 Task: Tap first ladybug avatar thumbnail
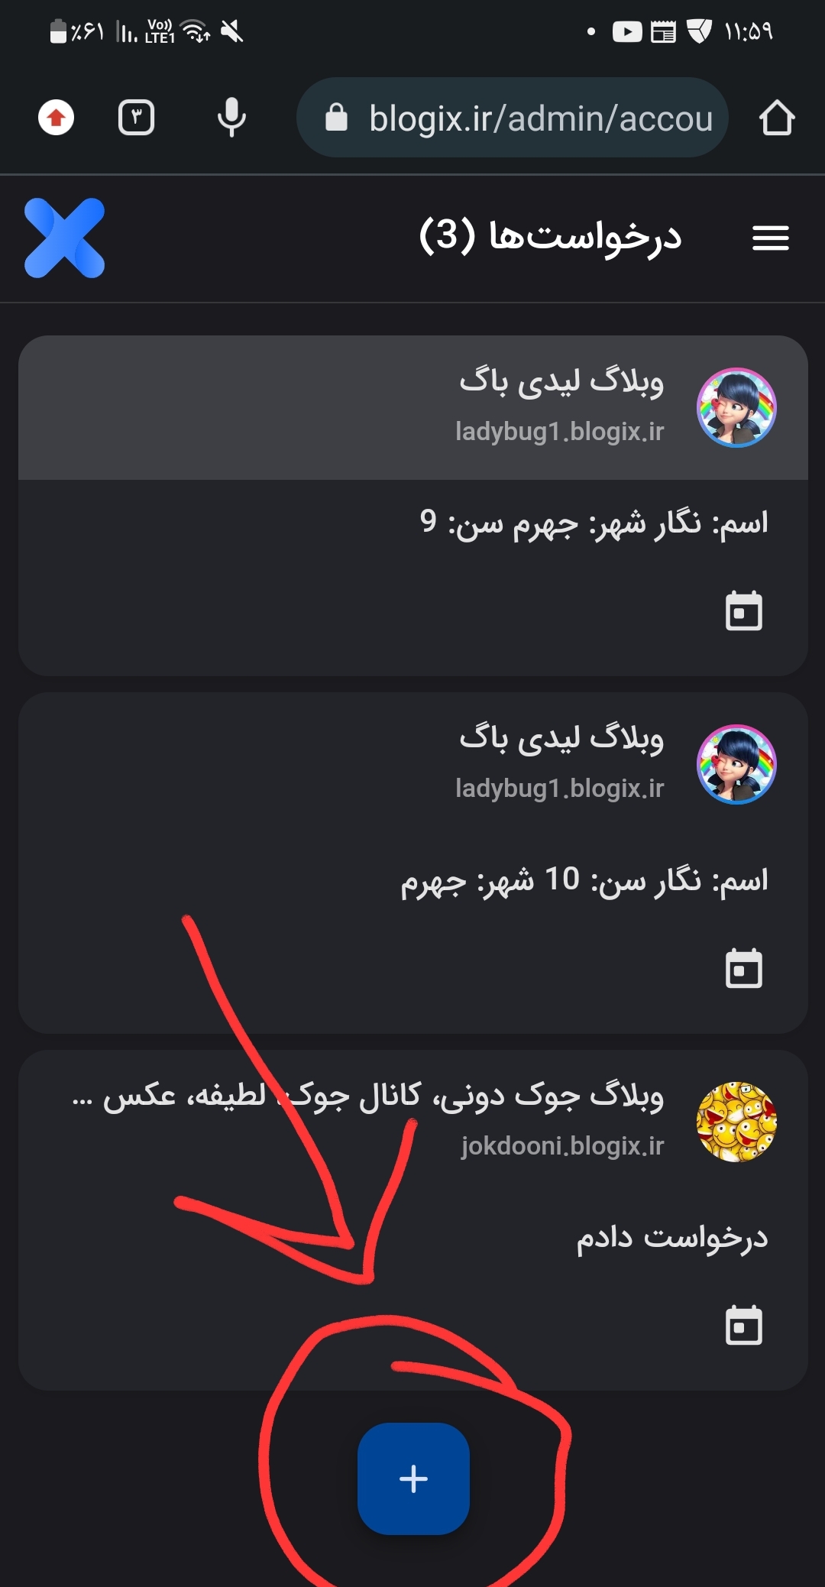[736, 407]
